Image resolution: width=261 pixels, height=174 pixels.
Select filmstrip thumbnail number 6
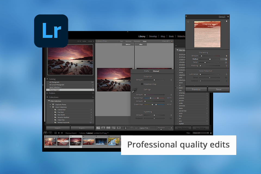[x=114, y=142]
